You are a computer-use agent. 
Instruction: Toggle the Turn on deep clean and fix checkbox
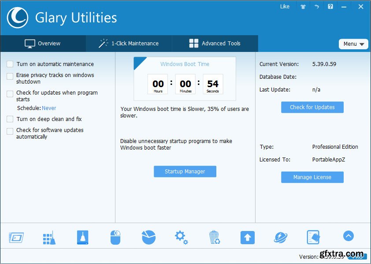(x=10, y=119)
